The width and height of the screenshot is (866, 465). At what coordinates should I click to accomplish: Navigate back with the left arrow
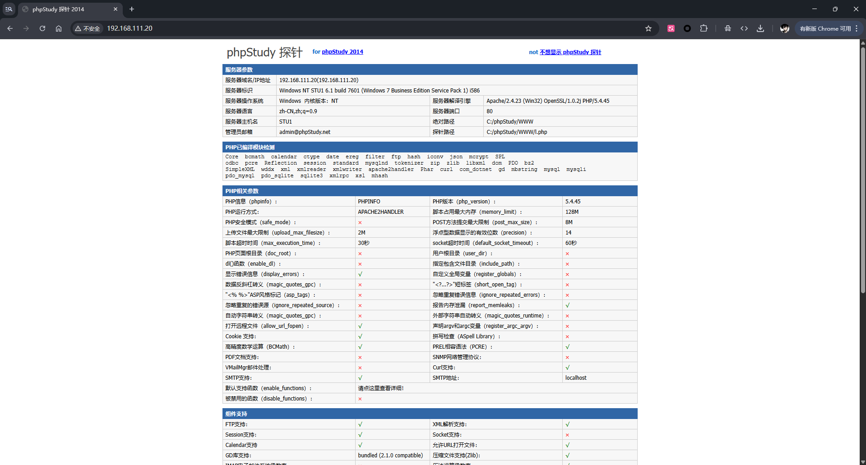(10, 28)
